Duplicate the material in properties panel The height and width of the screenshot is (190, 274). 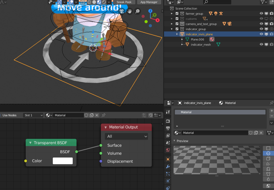256,133
